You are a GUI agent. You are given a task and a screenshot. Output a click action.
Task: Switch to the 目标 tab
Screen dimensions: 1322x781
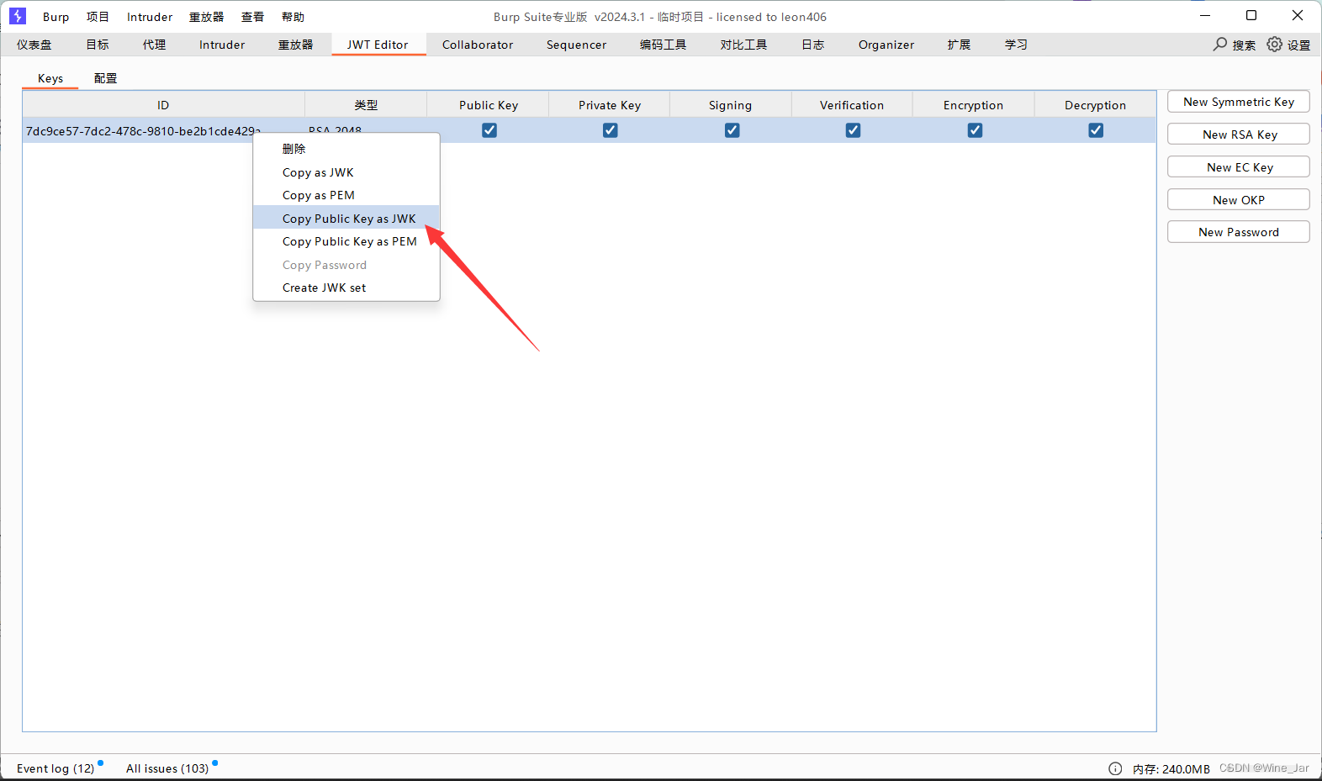[98, 45]
